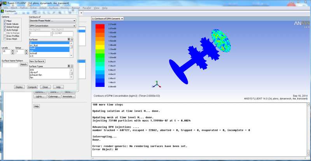
Task: Click the Setup input field
Action: click(20, 52)
